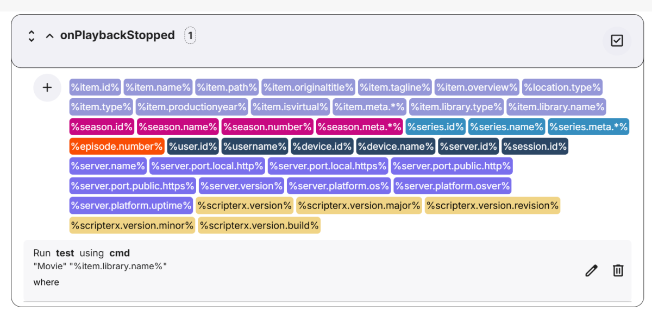Insert the %item.library.name% token
Viewport: 652px width, 311px height.
pyautogui.click(x=556, y=106)
